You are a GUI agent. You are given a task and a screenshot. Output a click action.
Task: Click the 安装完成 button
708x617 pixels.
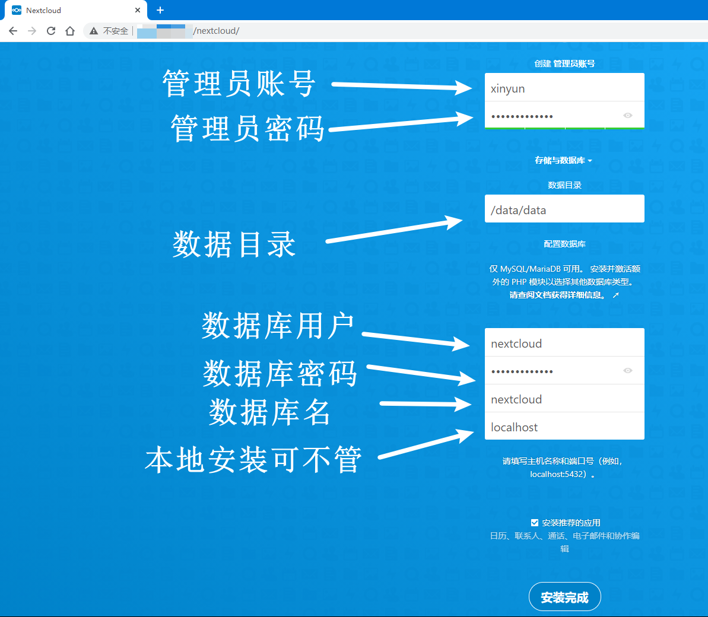point(564,597)
